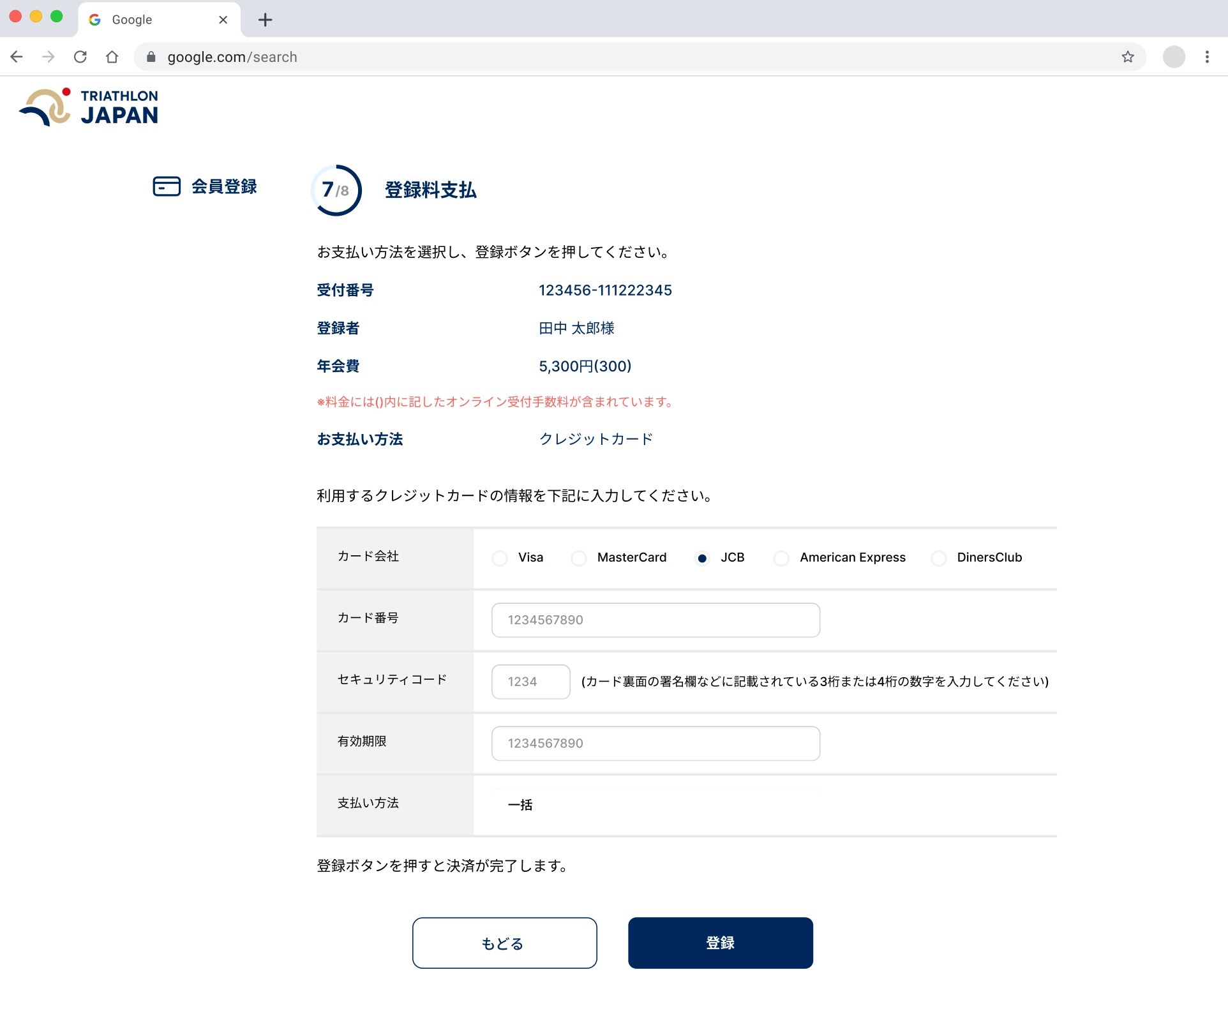Focus the セキュリティコード input field
The height and width of the screenshot is (1025, 1228).
click(x=530, y=682)
